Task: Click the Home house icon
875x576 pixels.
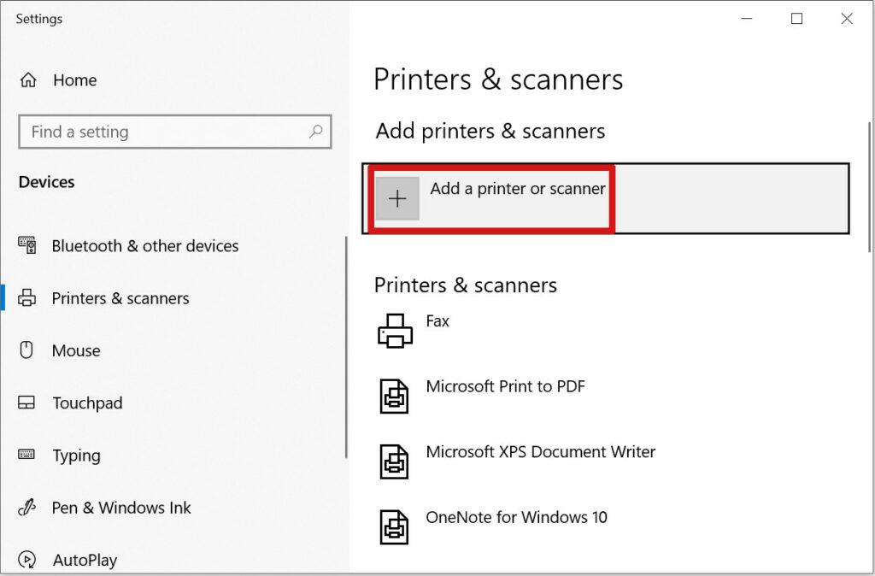Action: [x=28, y=80]
